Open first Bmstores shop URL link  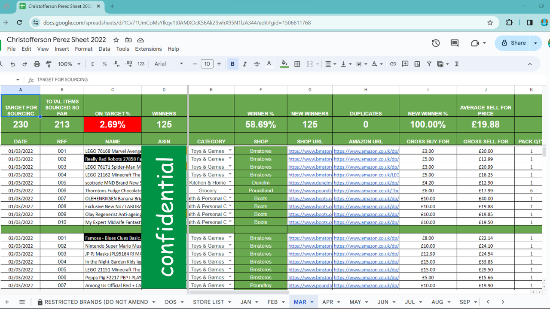tap(310, 151)
